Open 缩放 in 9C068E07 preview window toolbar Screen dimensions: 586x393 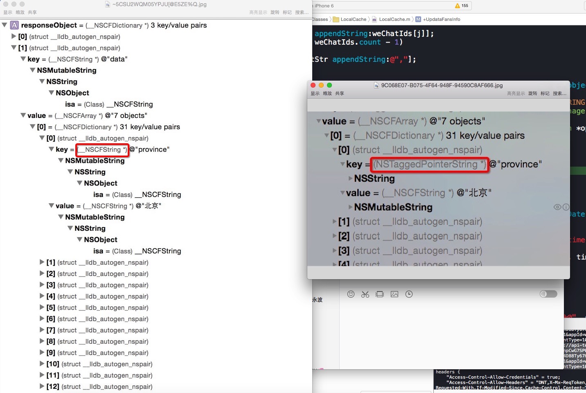pos(327,93)
